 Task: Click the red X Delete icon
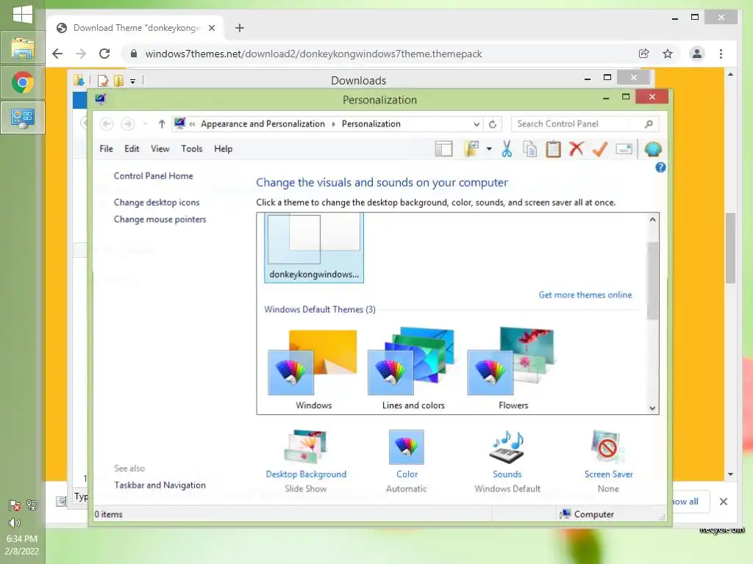click(577, 148)
